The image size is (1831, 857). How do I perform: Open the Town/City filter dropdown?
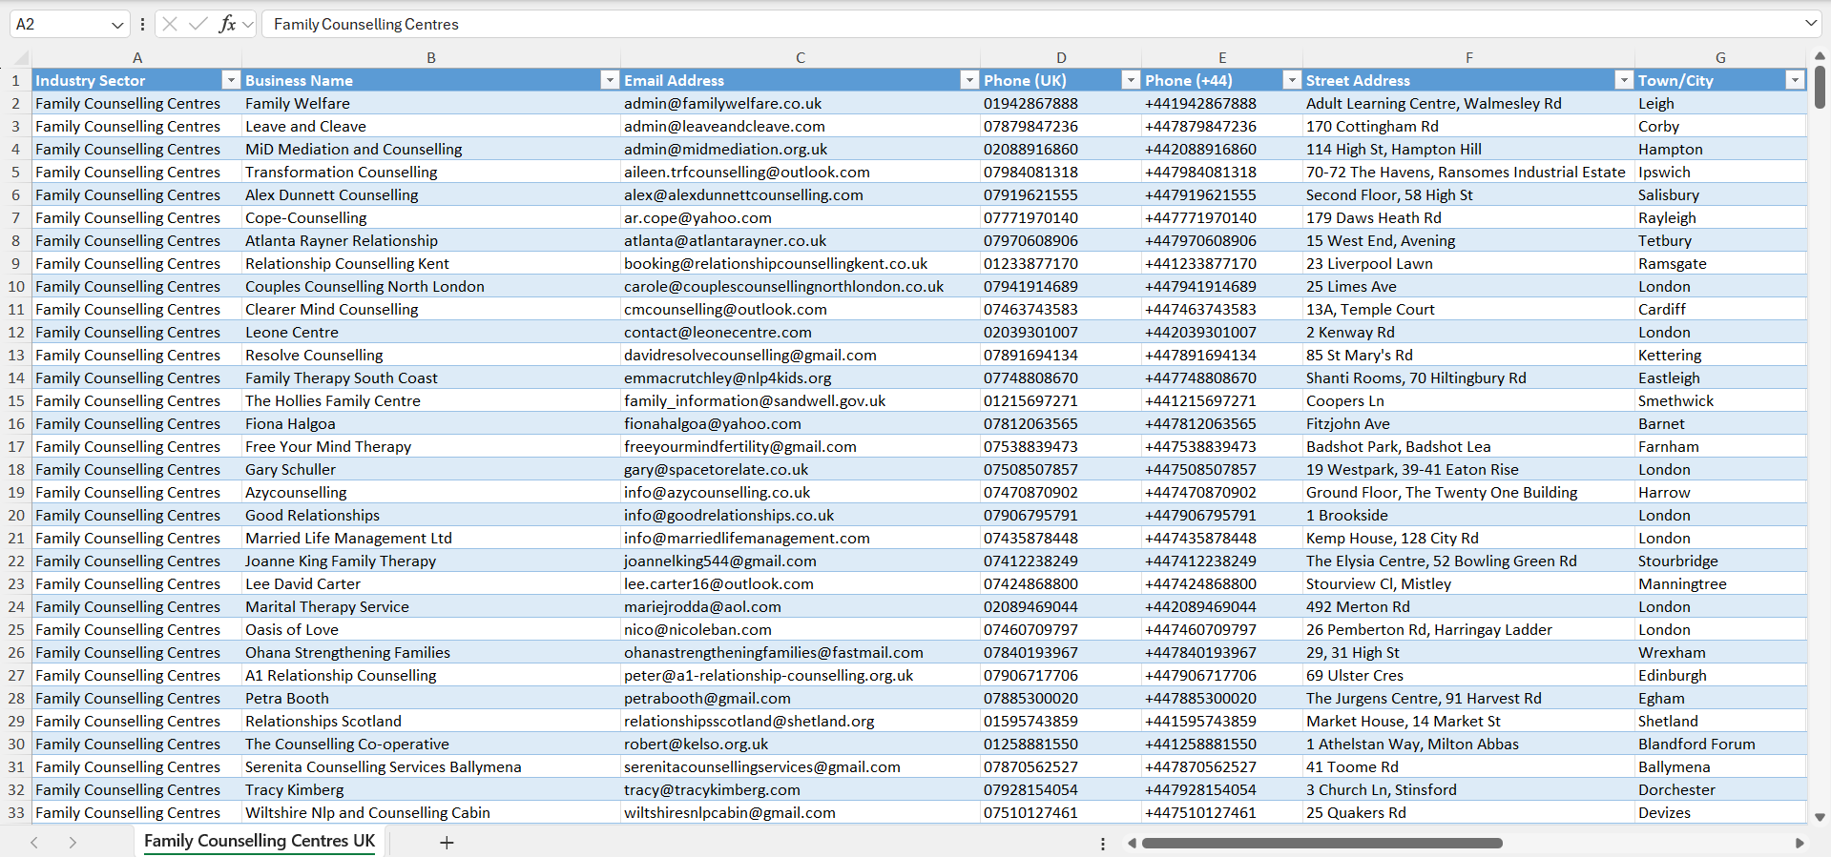1794,80
